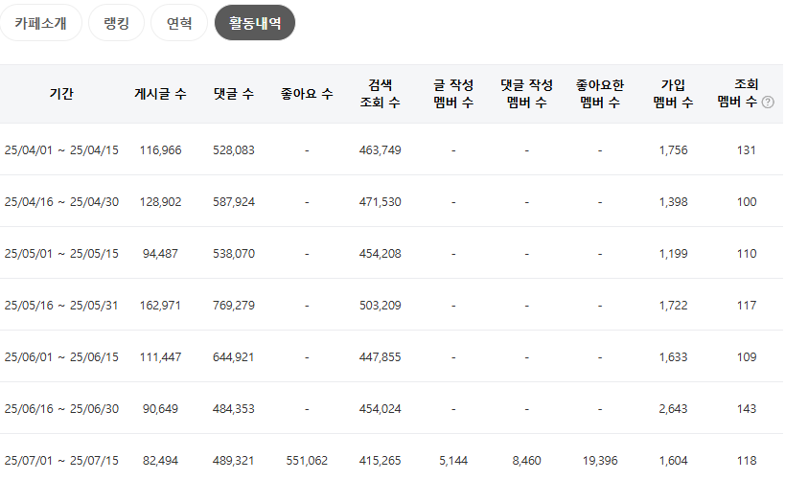Click the help icon next to 조회 멤버 수

768,103
